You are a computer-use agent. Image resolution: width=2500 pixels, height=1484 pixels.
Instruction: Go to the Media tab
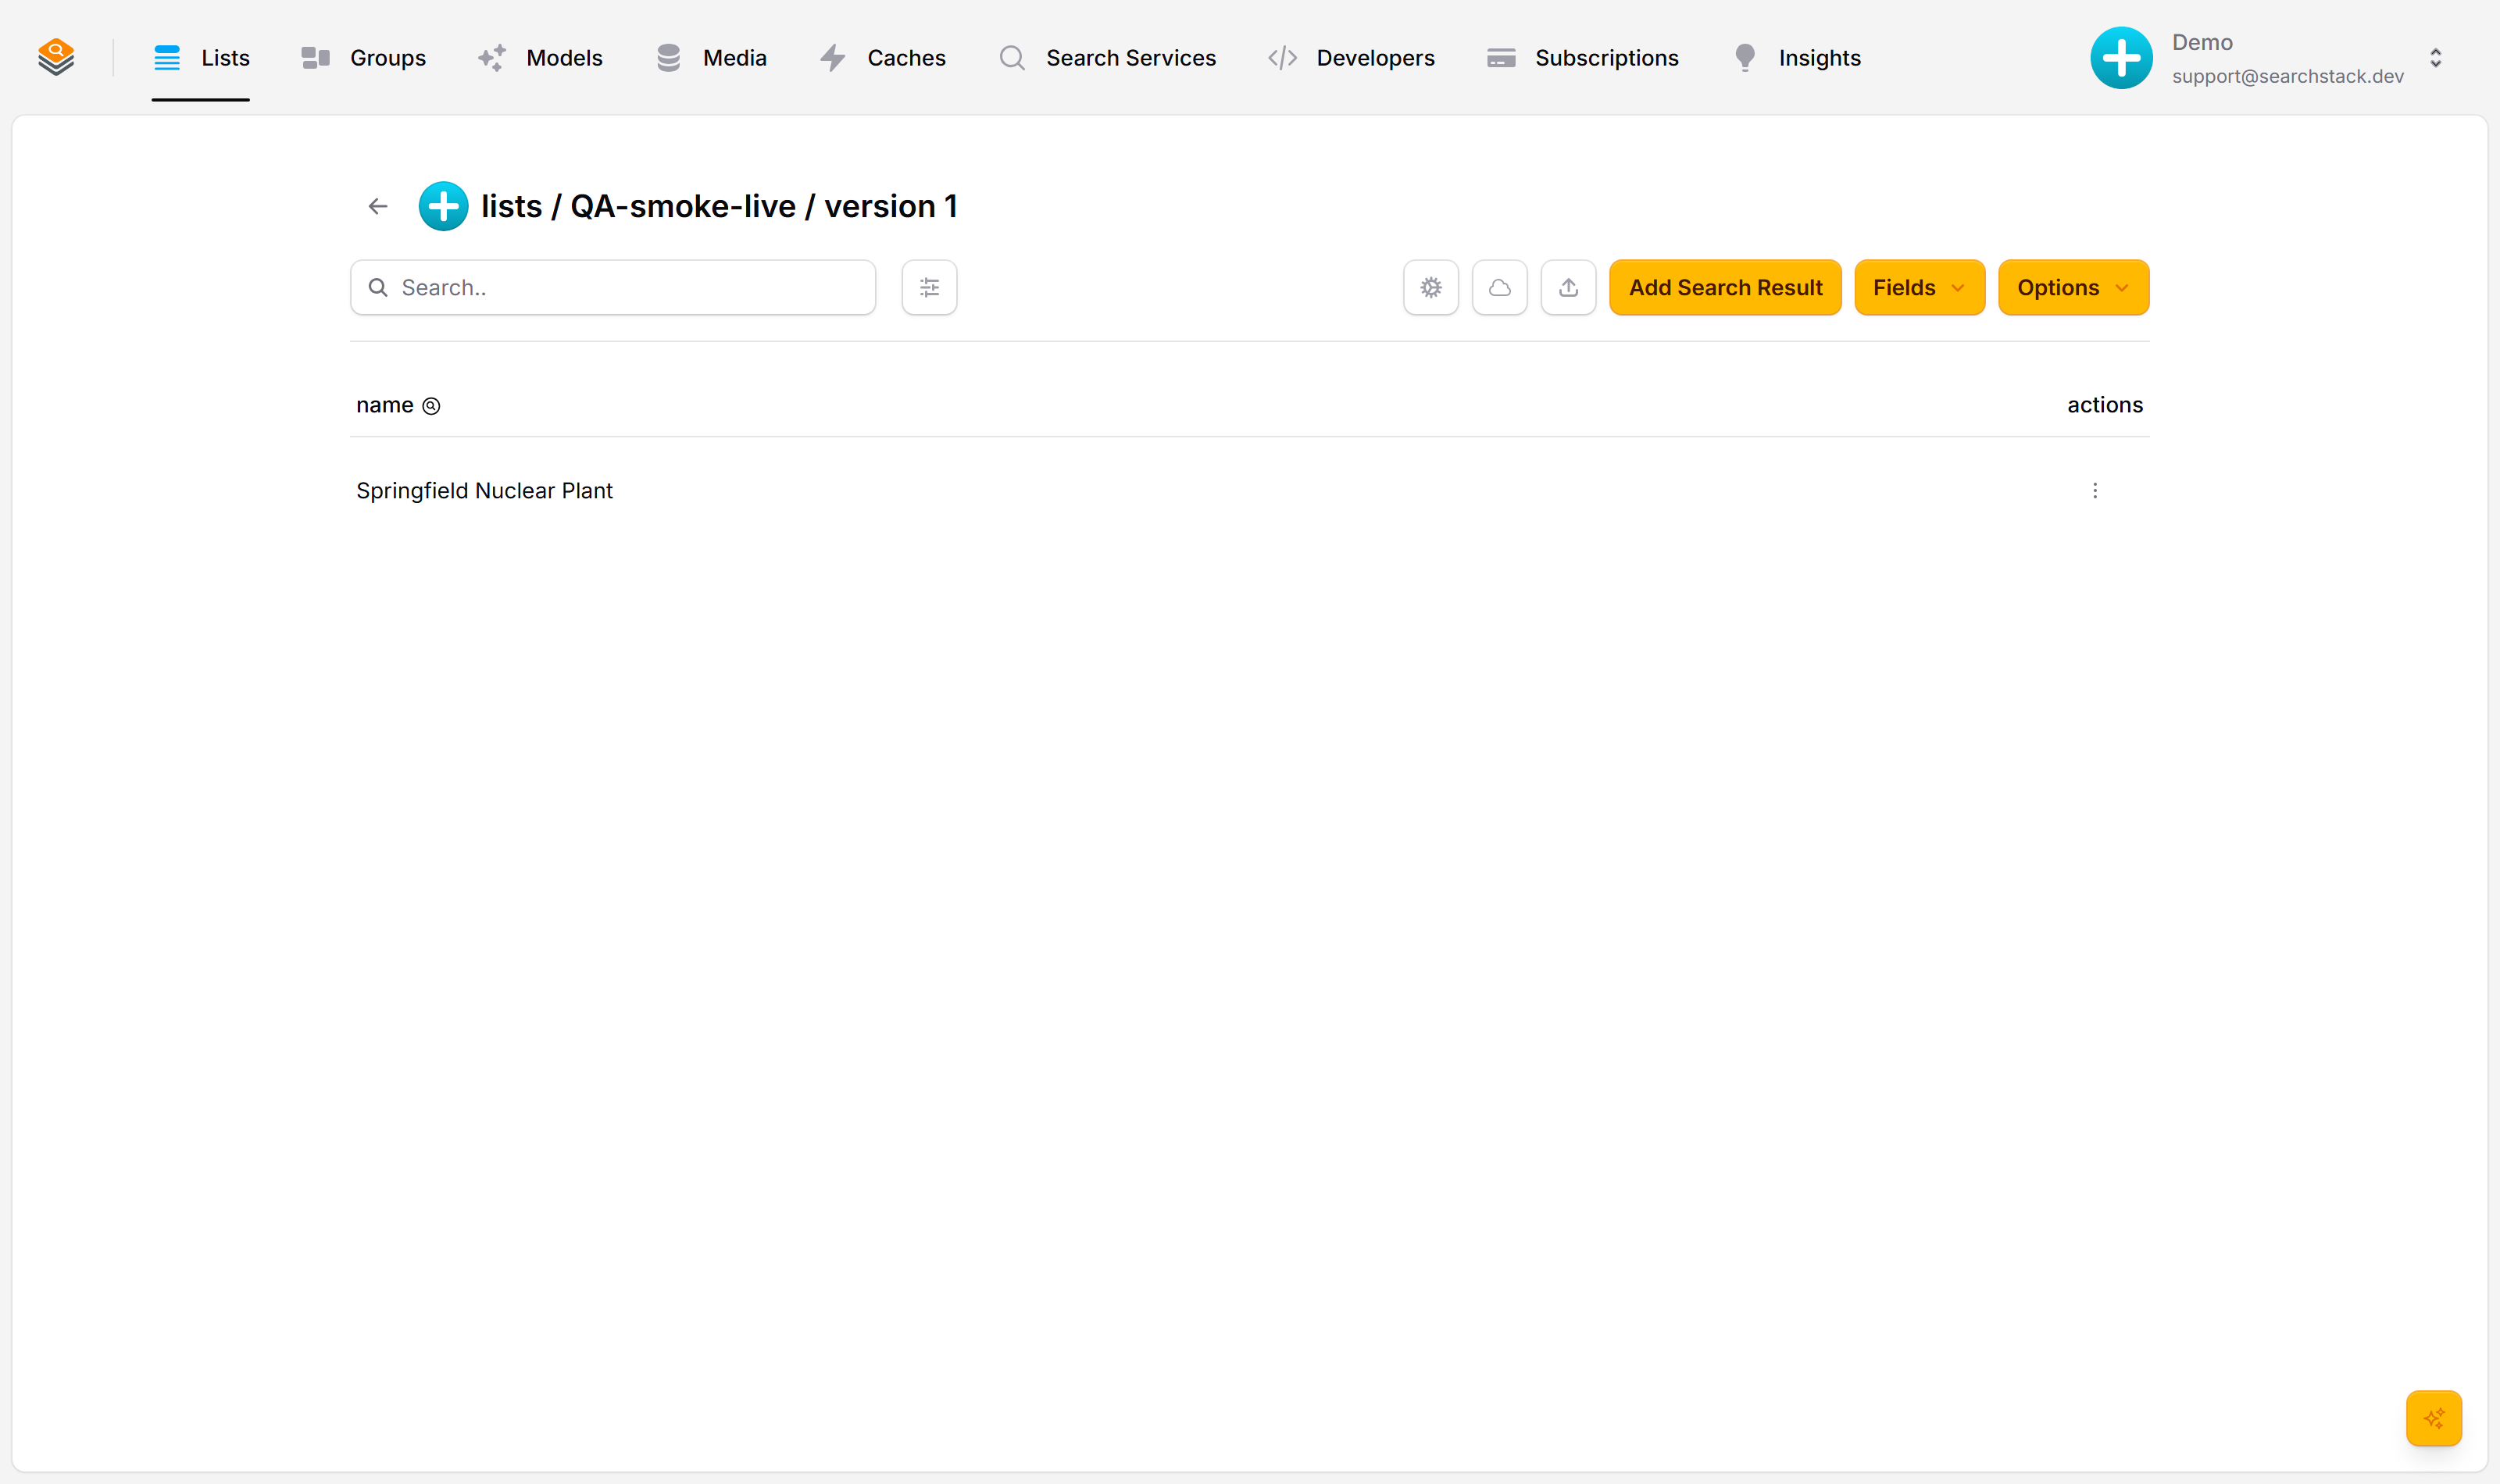[x=711, y=58]
